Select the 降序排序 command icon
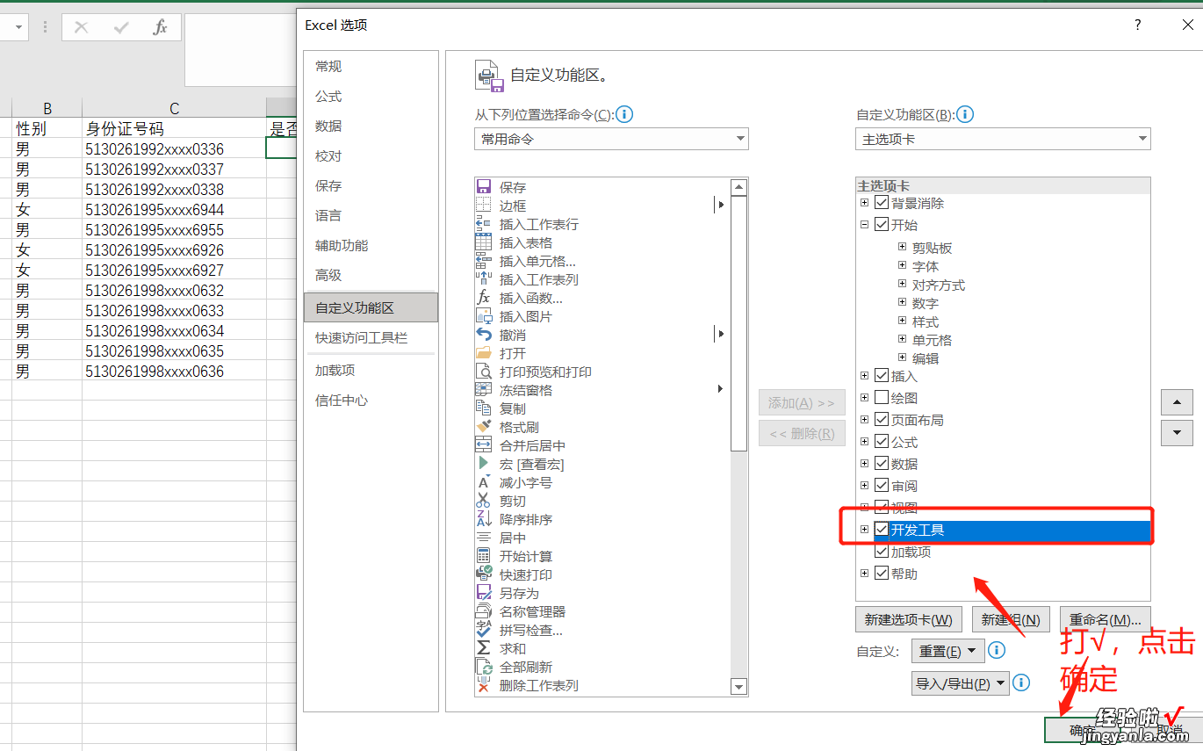 pyautogui.click(x=483, y=519)
